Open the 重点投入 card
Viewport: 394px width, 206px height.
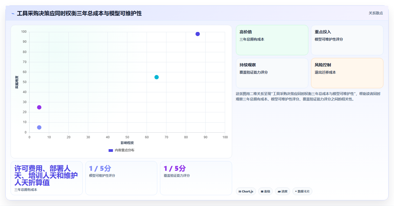pyautogui.click(x=347, y=40)
